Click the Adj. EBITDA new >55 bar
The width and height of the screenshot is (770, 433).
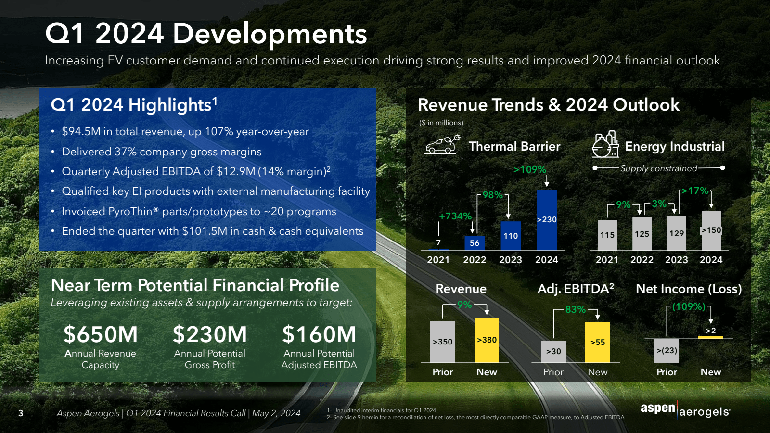click(x=598, y=342)
